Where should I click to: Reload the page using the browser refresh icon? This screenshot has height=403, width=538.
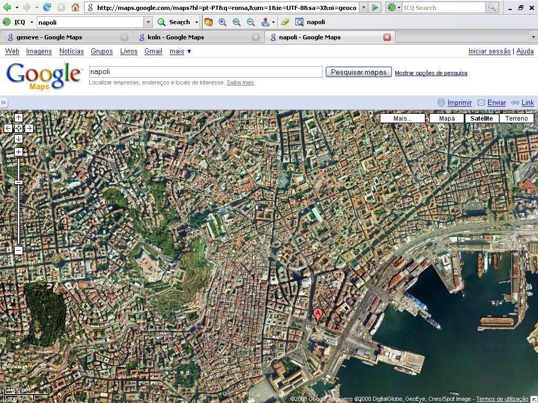click(x=47, y=7)
